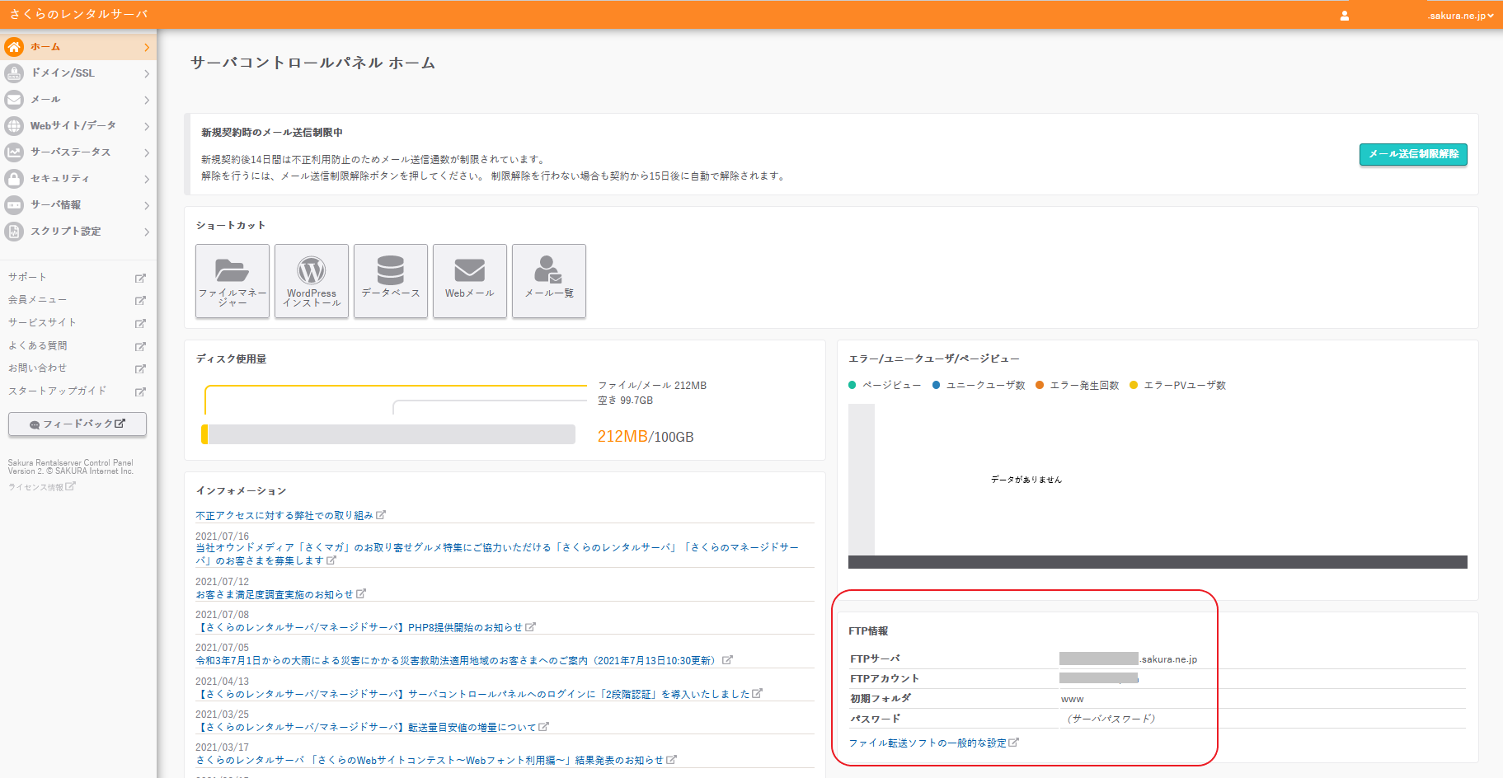The height and width of the screenshot is (778, 1503).
Task: Toggle the Error Count legend series
Action: tap(1078, 386)
